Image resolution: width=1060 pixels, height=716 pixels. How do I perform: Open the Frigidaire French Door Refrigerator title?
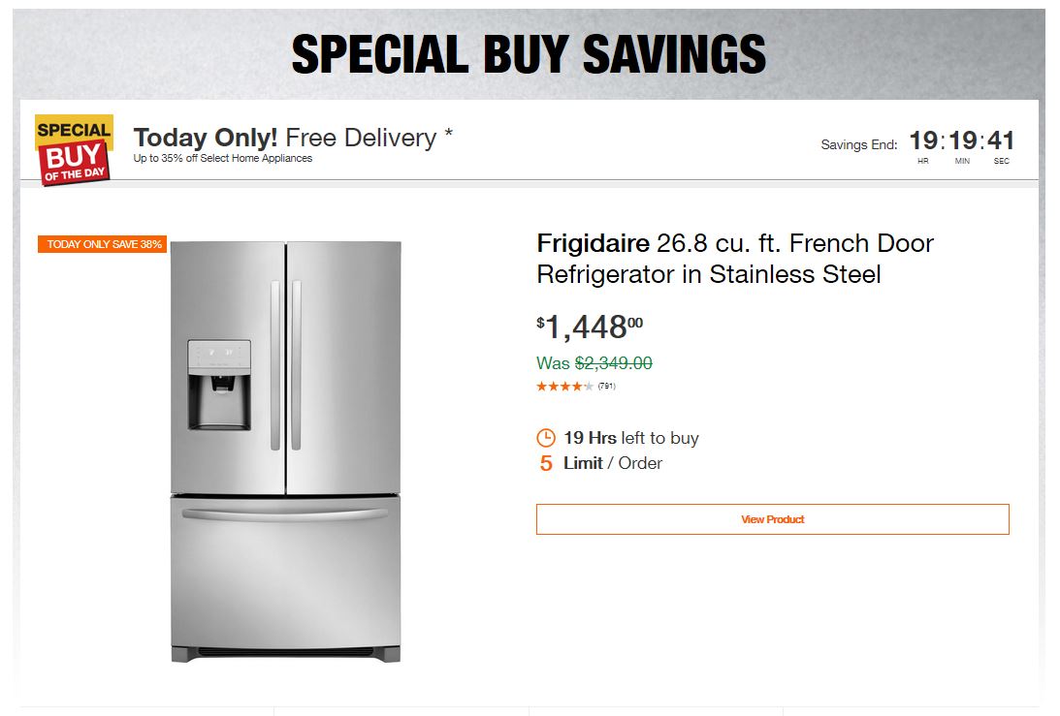[734, 259]
